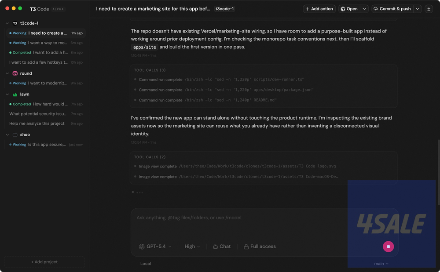440x272 pixels.
Task: Select thread 'I want to add a h...'
Action: (46, 52)
